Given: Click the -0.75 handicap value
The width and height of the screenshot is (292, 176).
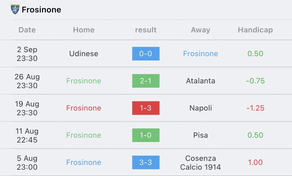Looking at the screenshot, I should 255,81.
